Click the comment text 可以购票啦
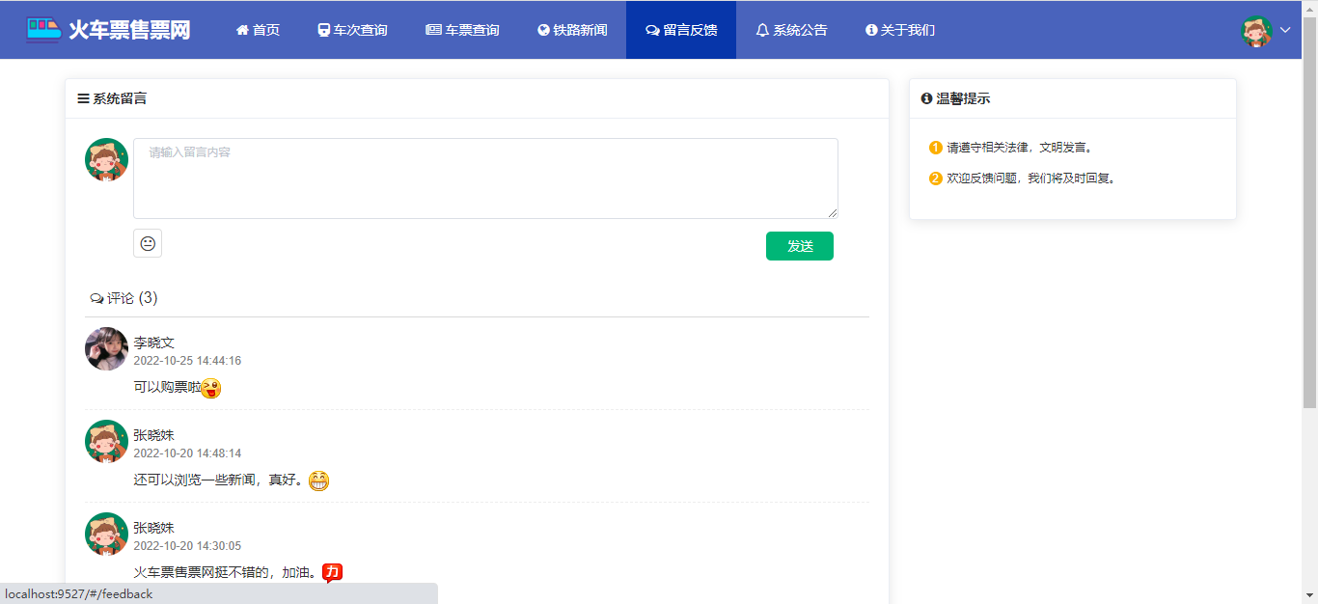Screen dimensions: 1318x604 tap(167, 388)
